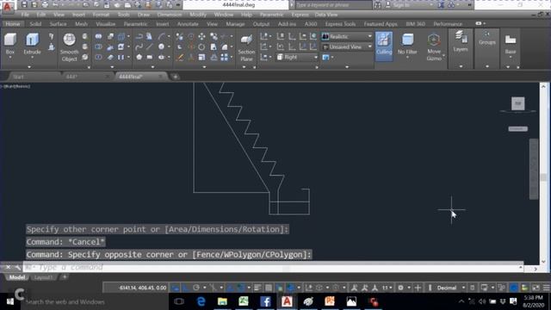Screen dimensions: 551x310
Task: Select the Move Gizmo tool
Action: click(x=434, y=47)
